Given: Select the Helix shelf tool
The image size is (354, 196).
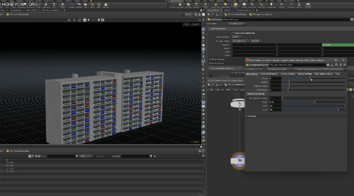Looking at the screenshot, I should pyautogui.click(x=99, y=5).
